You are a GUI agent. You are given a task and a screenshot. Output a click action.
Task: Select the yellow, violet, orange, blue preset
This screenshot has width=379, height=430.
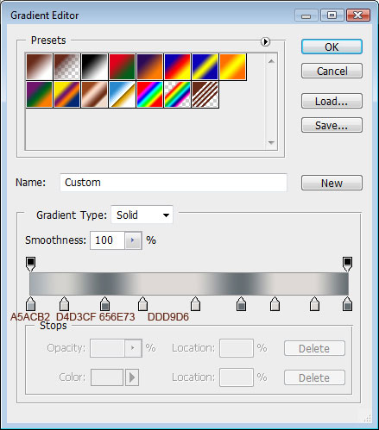tap(66, 95)
